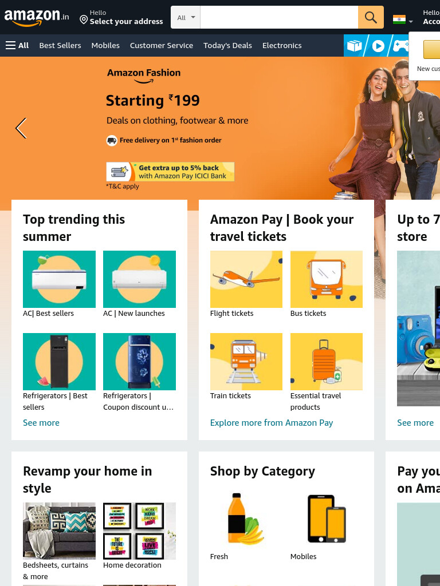Open the hamburger All menu
440x586 pixels.
pyautogui.click(x=17, y=45)
